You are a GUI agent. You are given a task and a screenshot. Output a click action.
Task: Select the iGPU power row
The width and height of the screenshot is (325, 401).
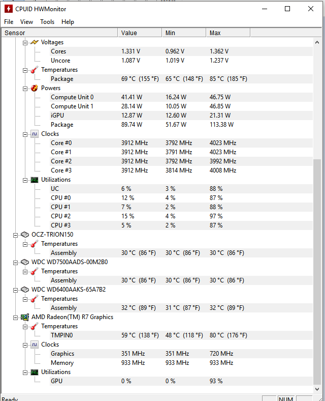[182, 116]
